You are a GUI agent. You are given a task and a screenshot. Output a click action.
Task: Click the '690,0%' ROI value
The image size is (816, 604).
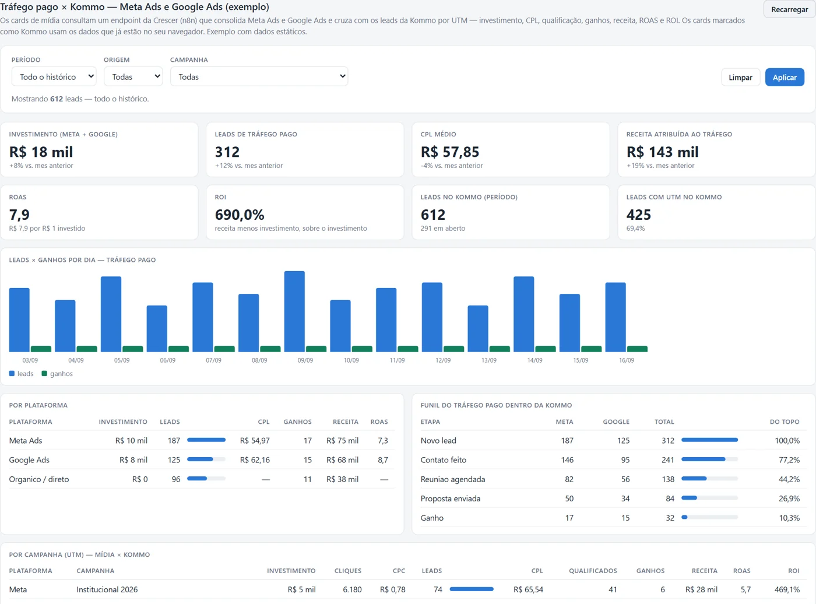[240, 215]
